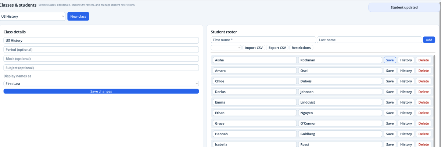Edit first name field Emma

[255, 102]
